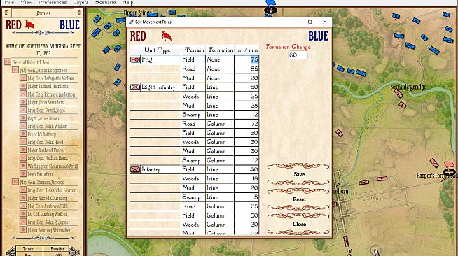458x256 pixels.
Task: Open the Scenario menu
Action: coord(106,2)
